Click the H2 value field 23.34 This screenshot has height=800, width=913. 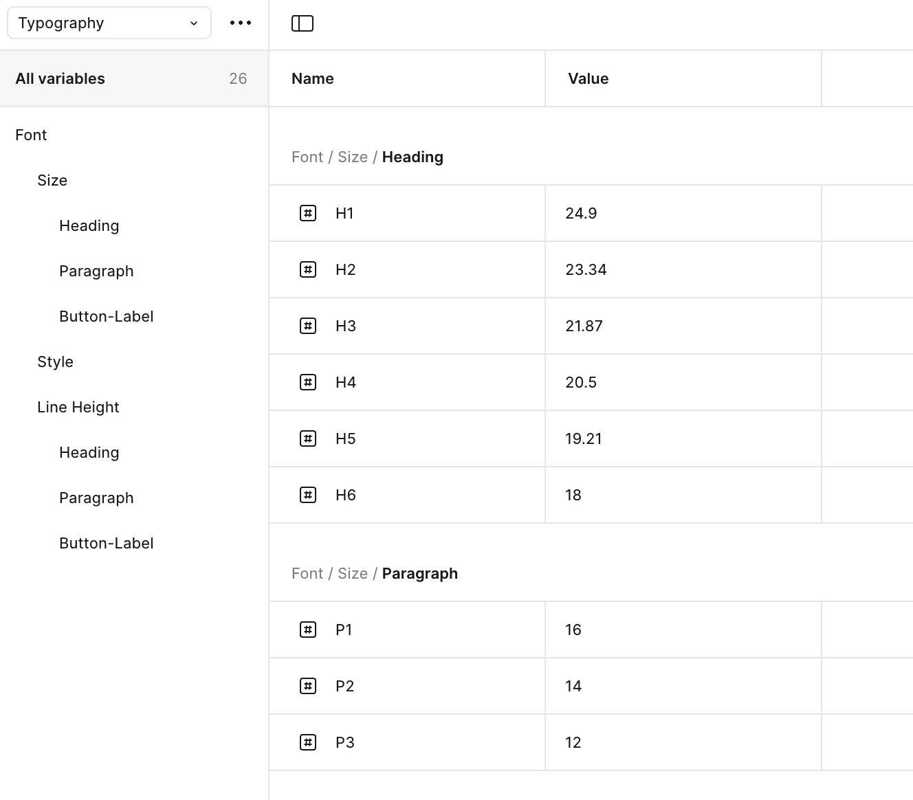tap(586, 269)
